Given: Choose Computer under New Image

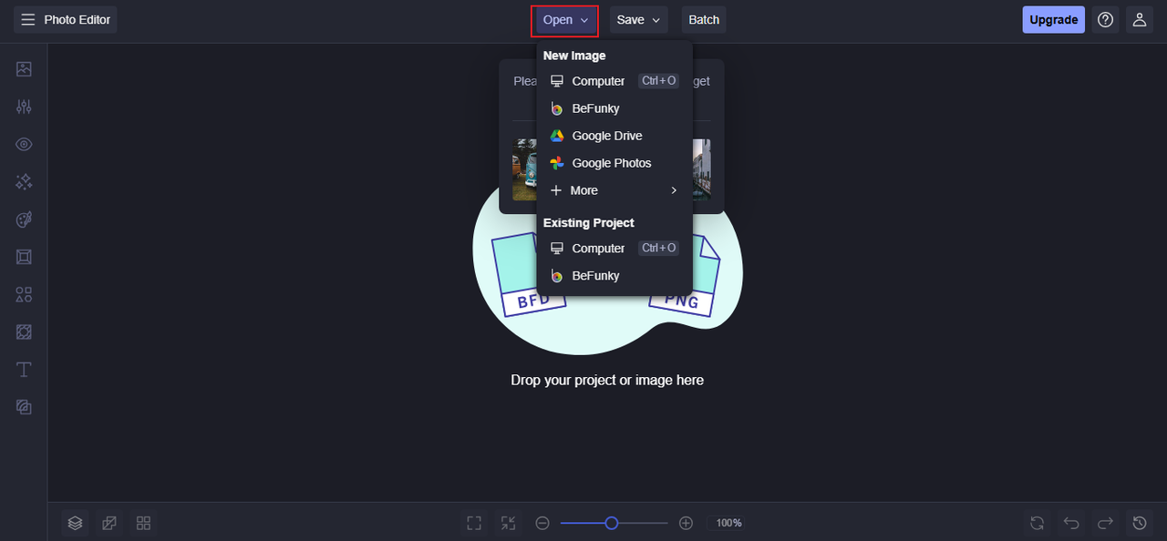Looking at the screenshot, I should click(x=614, y=81).
